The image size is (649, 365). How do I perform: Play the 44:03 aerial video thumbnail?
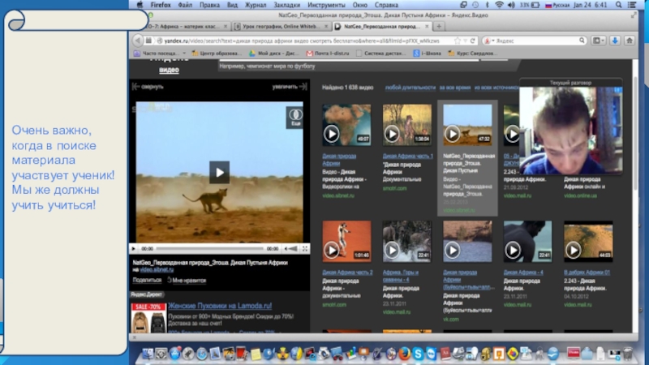588,241
